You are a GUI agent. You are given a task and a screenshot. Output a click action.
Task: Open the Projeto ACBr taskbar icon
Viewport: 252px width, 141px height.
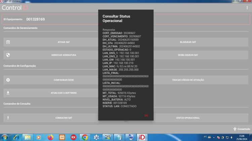click(x=108, y=137)
